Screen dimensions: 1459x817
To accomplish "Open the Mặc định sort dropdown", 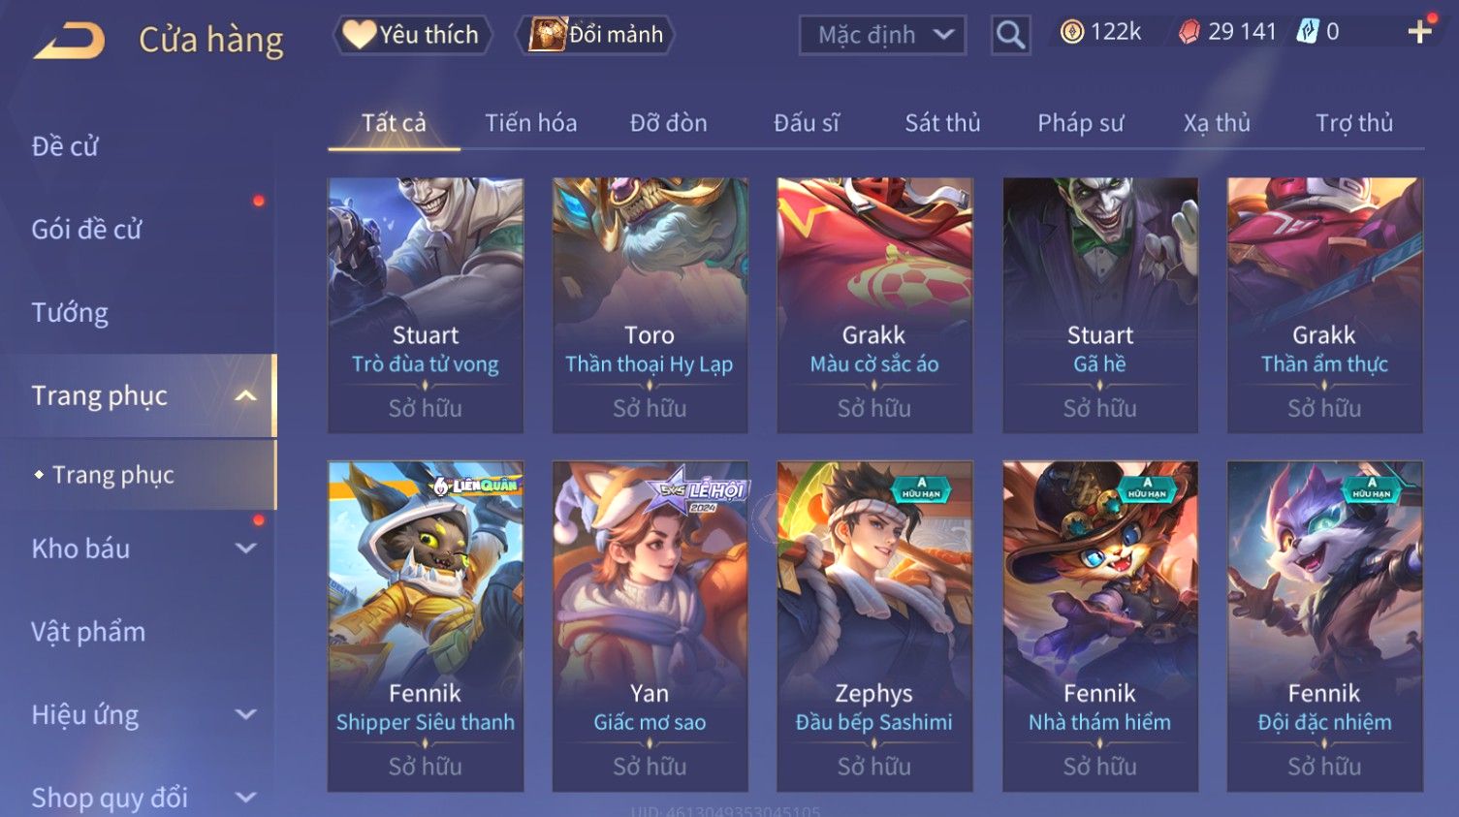I will tap(882, 35).
